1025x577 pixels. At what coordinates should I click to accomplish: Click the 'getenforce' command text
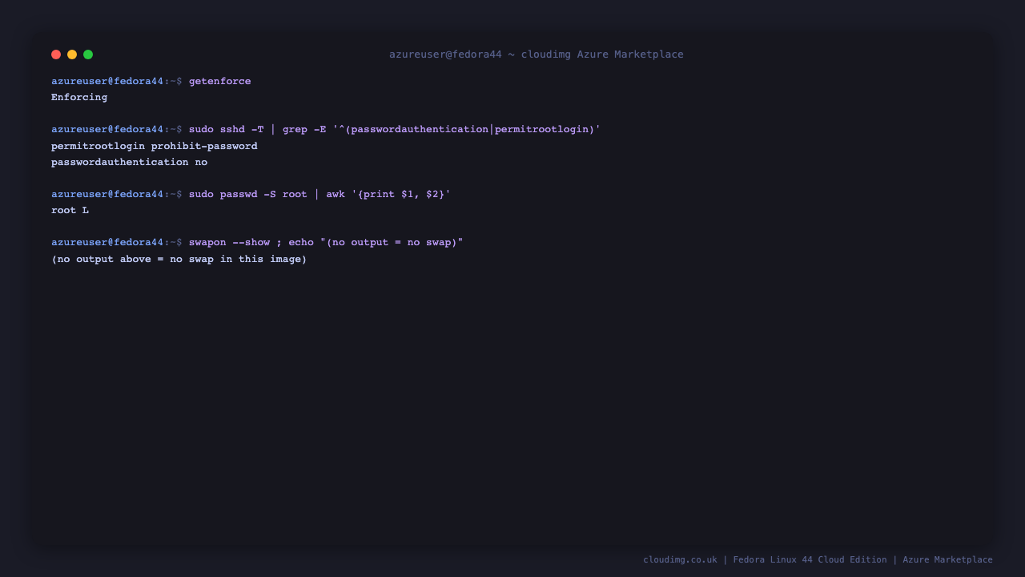(x=220, y=82)
